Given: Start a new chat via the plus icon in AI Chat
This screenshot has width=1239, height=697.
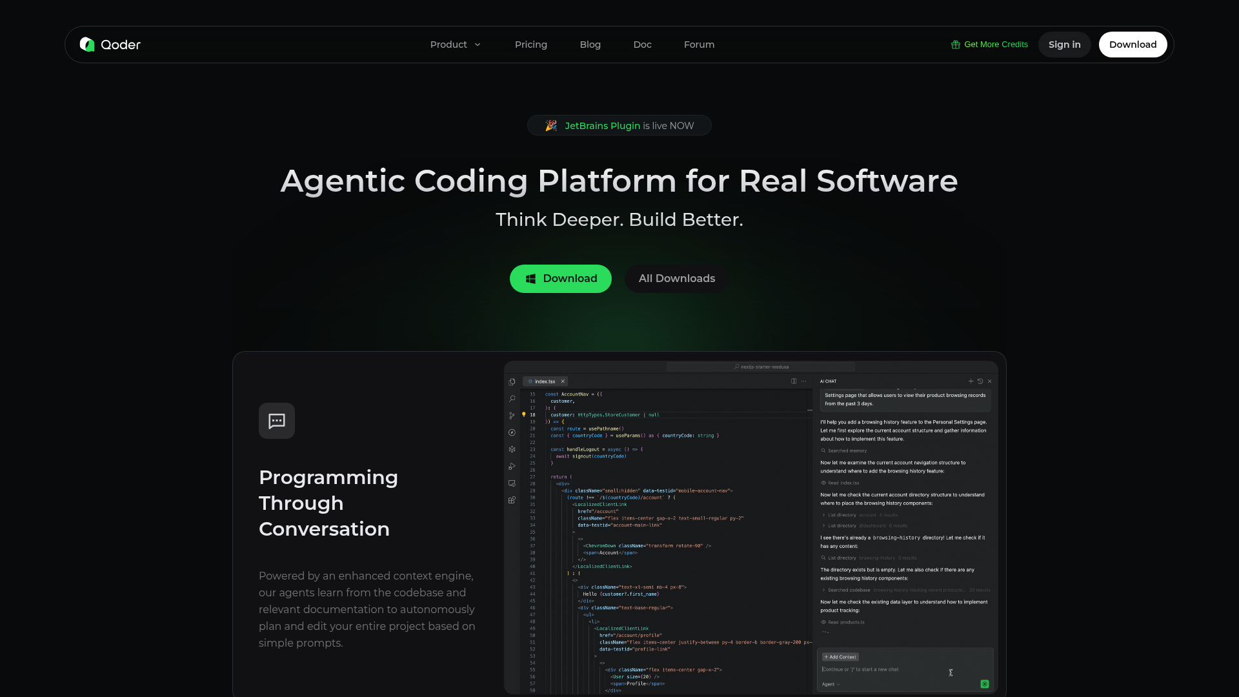Looking at the screenshot, I should 971,381.
